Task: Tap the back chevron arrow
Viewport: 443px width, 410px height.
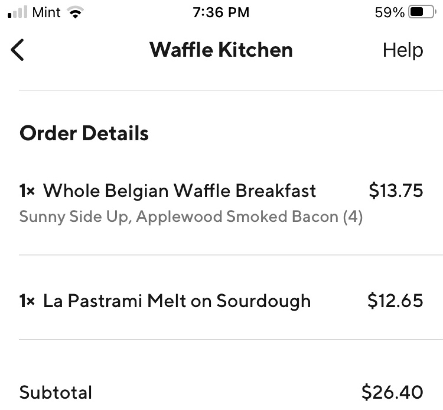Action: (17, 50)
